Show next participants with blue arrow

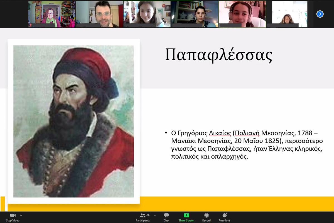tap(320, 14)
